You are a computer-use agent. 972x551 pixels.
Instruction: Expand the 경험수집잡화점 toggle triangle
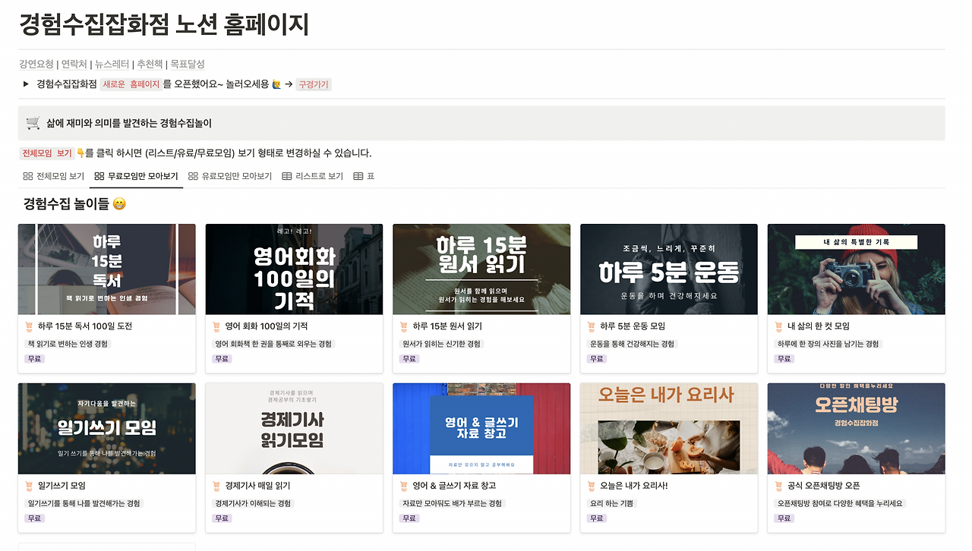(x=26, y=84)
